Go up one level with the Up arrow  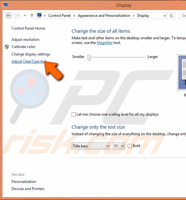coord(32,16)
